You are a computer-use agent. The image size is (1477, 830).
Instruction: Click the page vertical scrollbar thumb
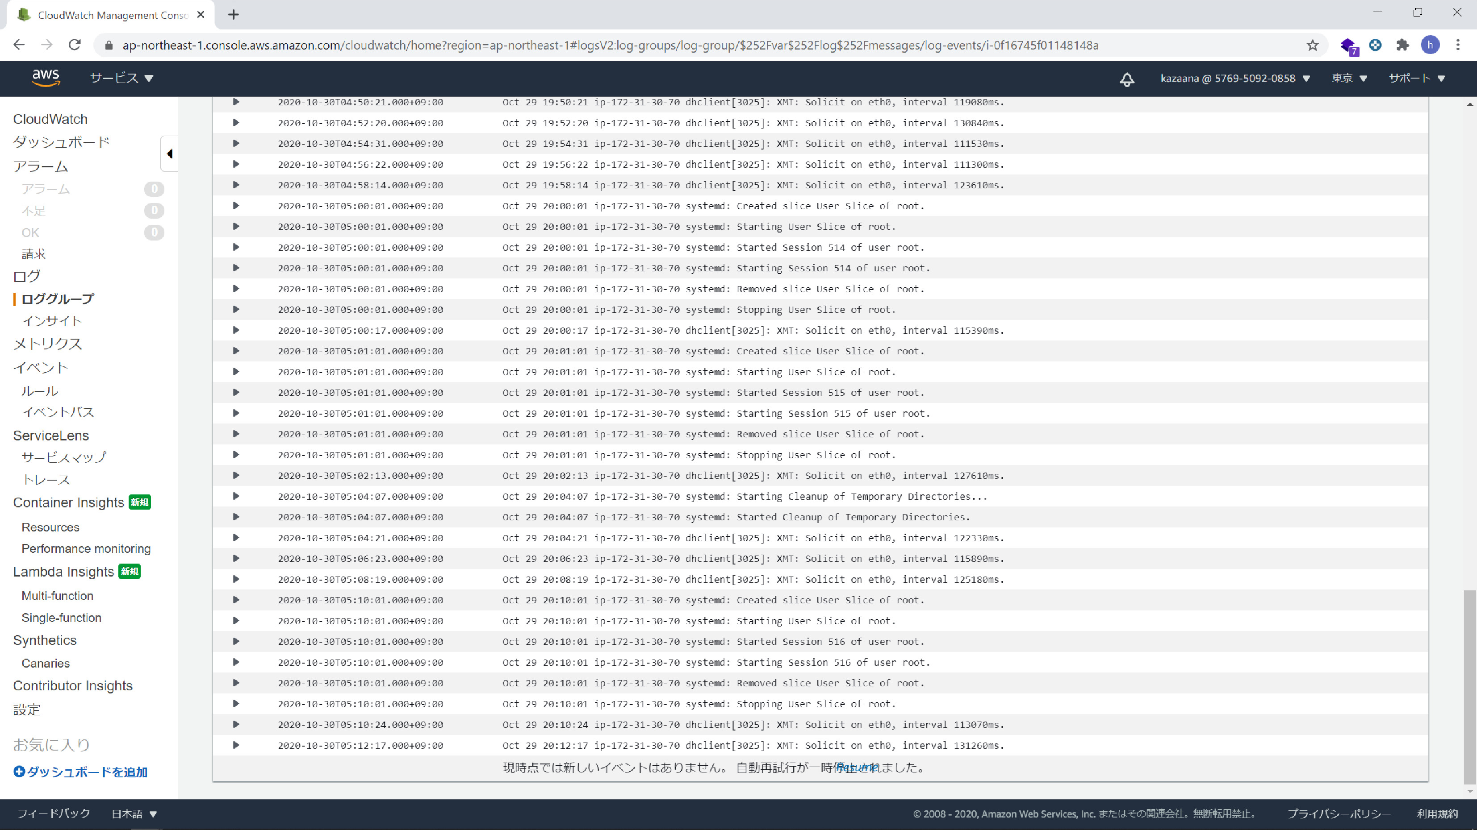coord(1469,686)
